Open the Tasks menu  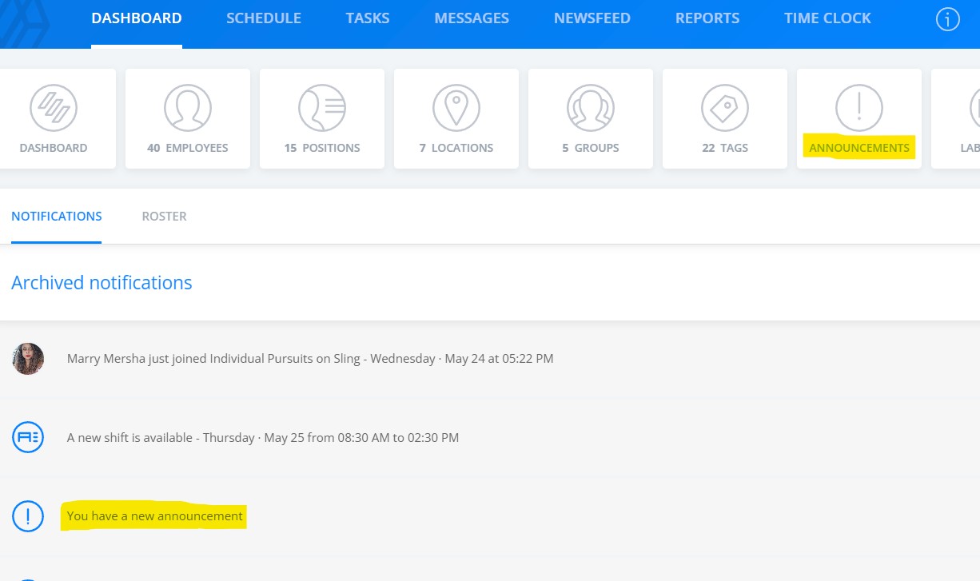pos(368,18)
